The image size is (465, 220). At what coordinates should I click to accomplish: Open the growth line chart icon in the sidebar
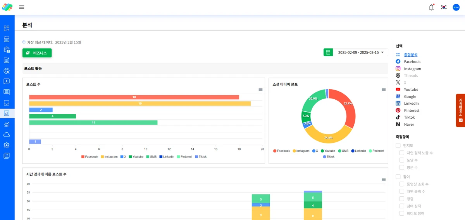point(7,124)
